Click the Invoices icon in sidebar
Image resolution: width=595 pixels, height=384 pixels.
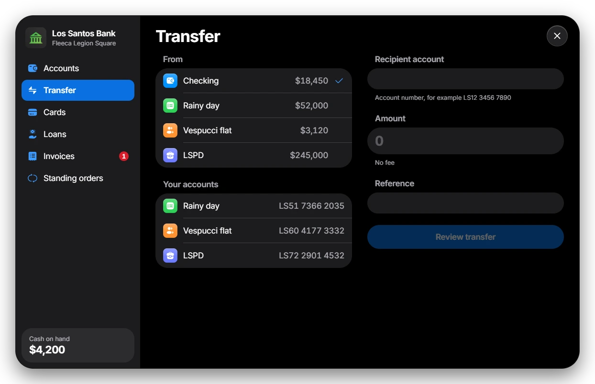(33, 156)
